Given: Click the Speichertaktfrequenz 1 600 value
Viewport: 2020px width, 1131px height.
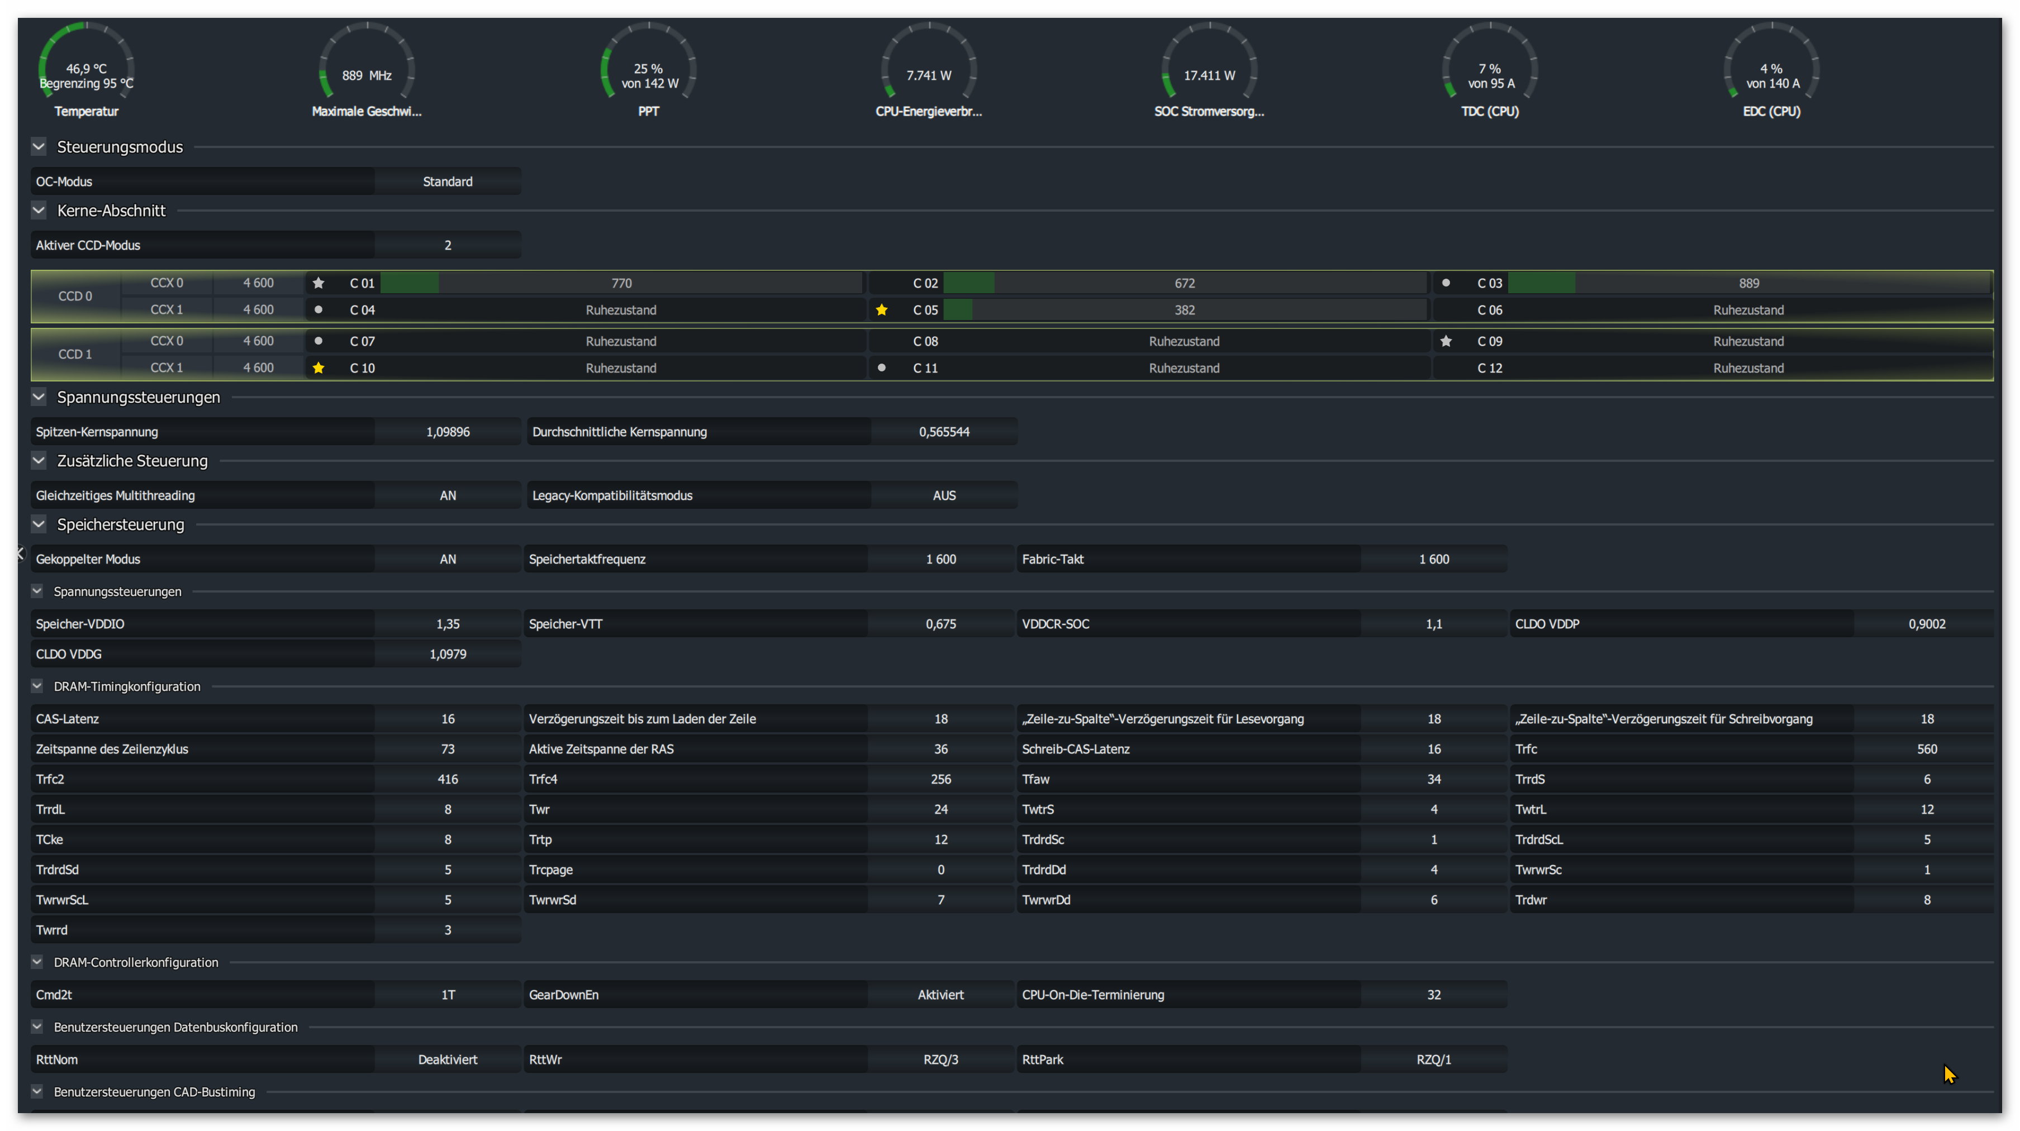Looking at the screenshot, I should coord(940,559).
